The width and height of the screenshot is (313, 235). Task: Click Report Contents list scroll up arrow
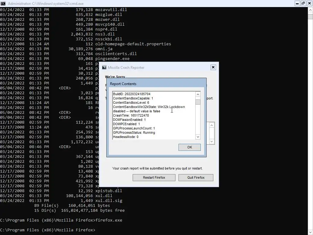[x=198, y=94]
